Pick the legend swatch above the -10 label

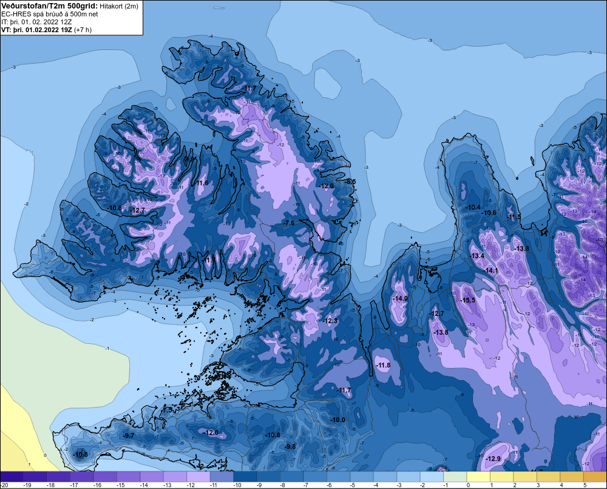click(245, 477)
